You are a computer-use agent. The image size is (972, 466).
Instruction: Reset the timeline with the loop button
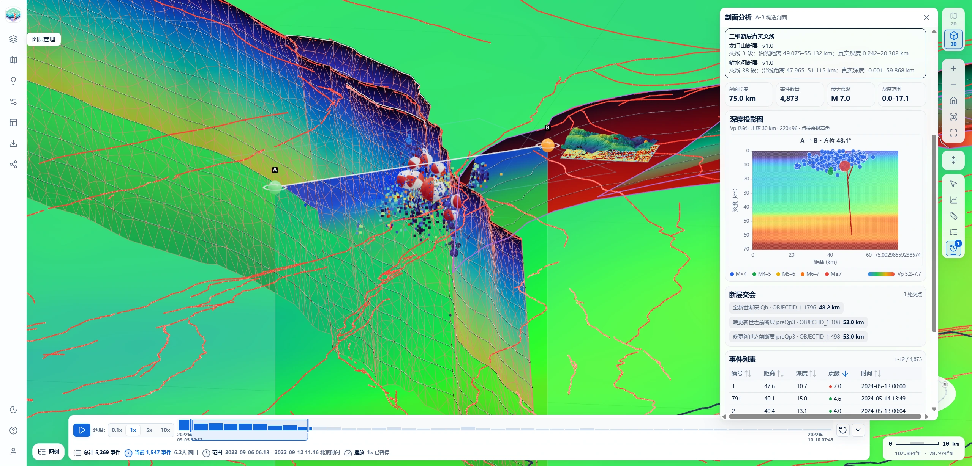(x=843, y=430)
